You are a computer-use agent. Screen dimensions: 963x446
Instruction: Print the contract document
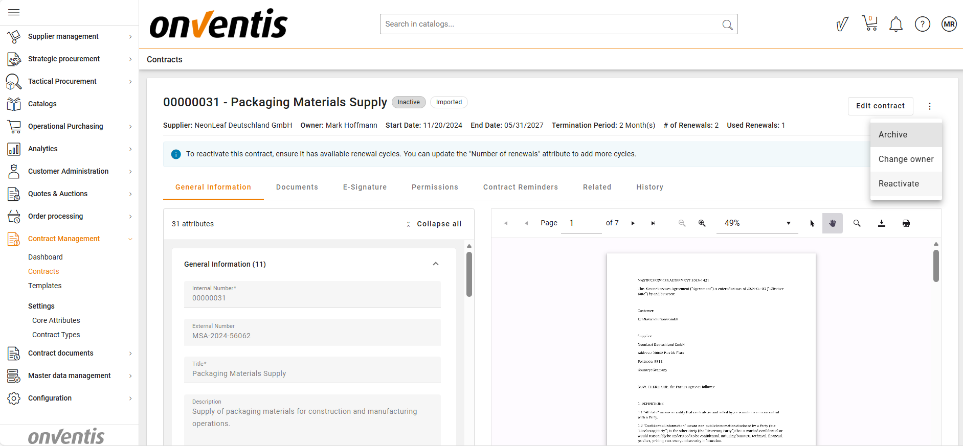click(x=906, y=223)
